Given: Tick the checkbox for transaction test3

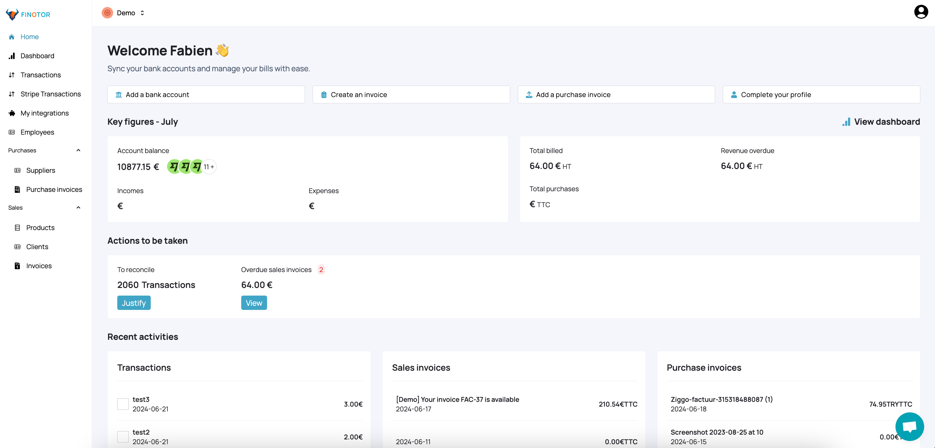Looking at the screenshot, I should (123, 404).
